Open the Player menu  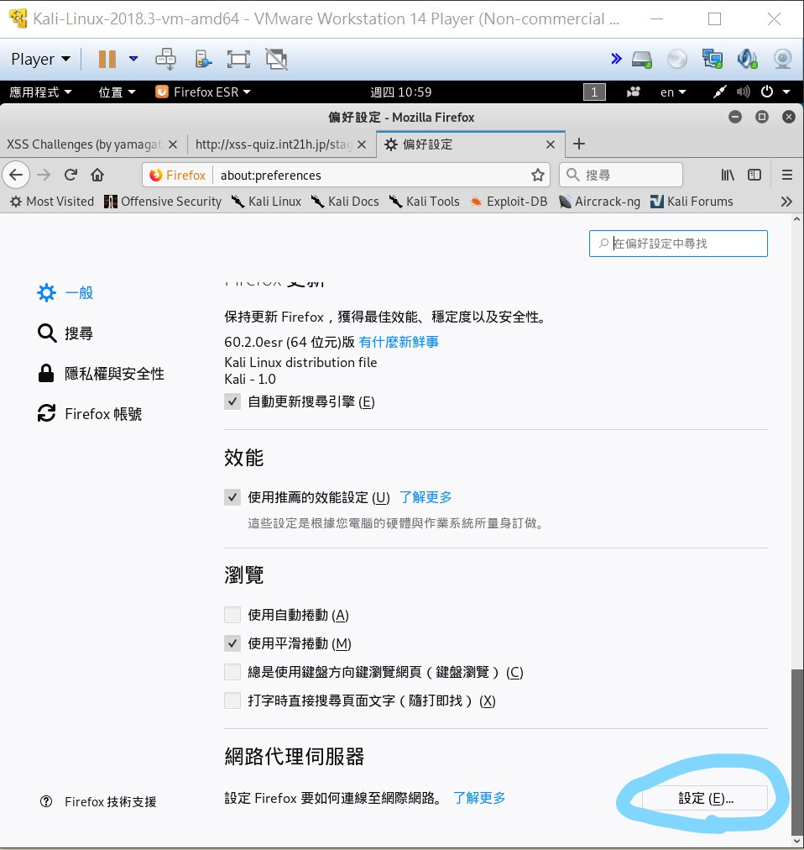[x=40, y=59]
